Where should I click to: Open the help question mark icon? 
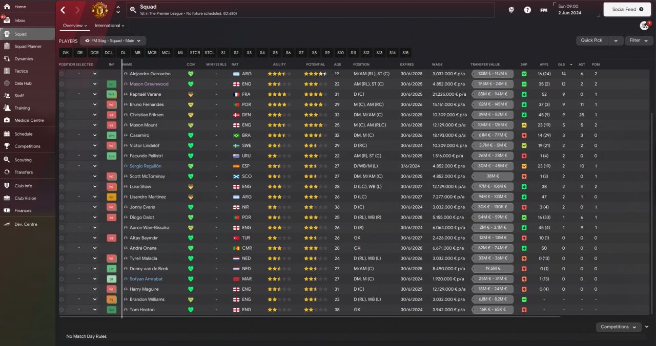(x=527, y=10)
